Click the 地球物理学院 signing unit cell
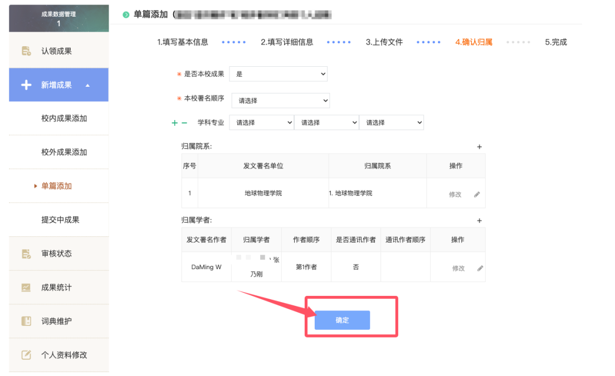The image size is (615, 376). pyautogui.click(x=263, y=193)
